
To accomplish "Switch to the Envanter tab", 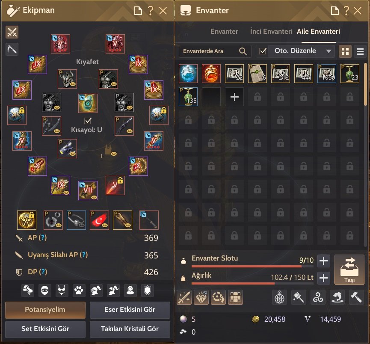I will coord(224,31).
